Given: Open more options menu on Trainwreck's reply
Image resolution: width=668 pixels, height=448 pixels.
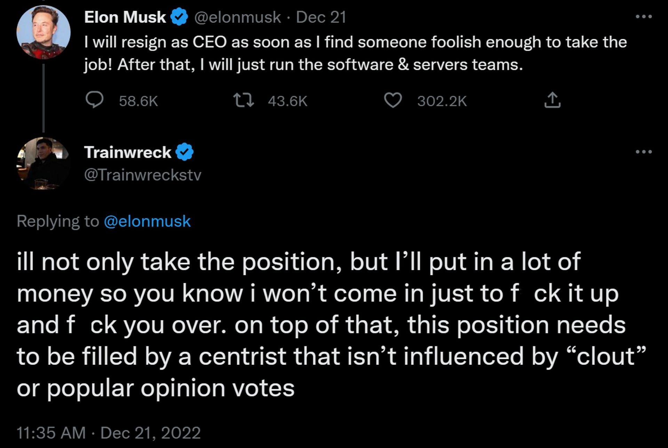Looking at the screenshot, I should (643, 152).
